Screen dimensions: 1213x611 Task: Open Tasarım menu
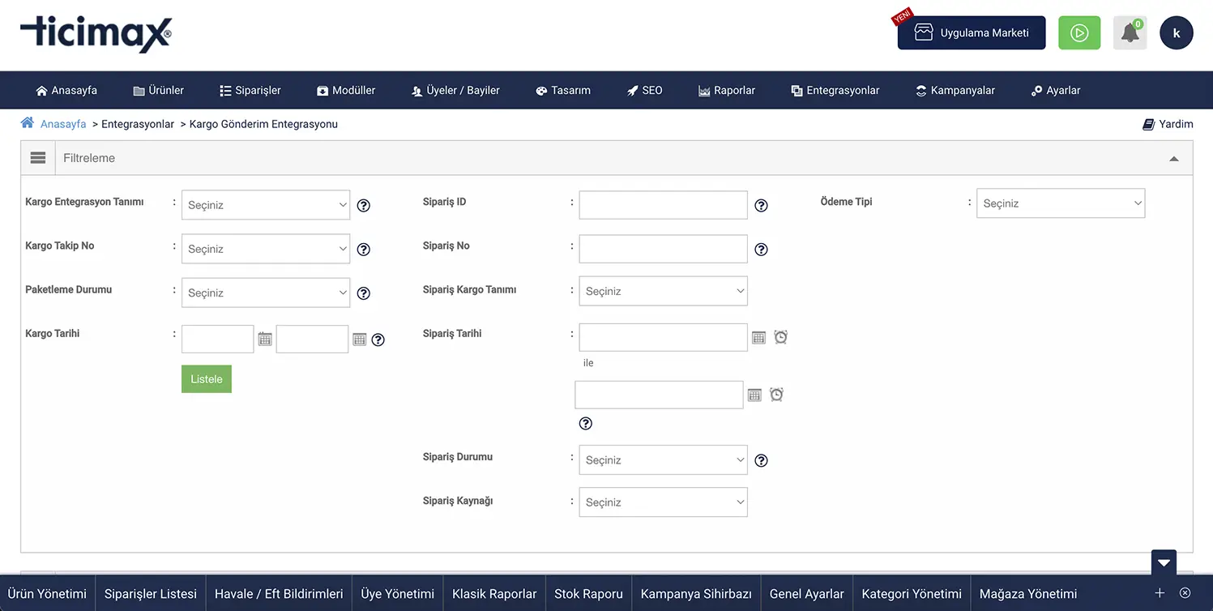pos(563,90)
